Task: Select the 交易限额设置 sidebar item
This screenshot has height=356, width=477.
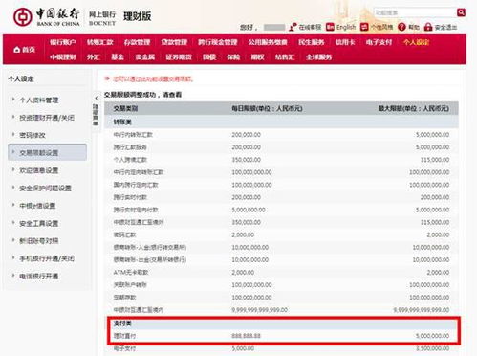Action: click(47, 152)
